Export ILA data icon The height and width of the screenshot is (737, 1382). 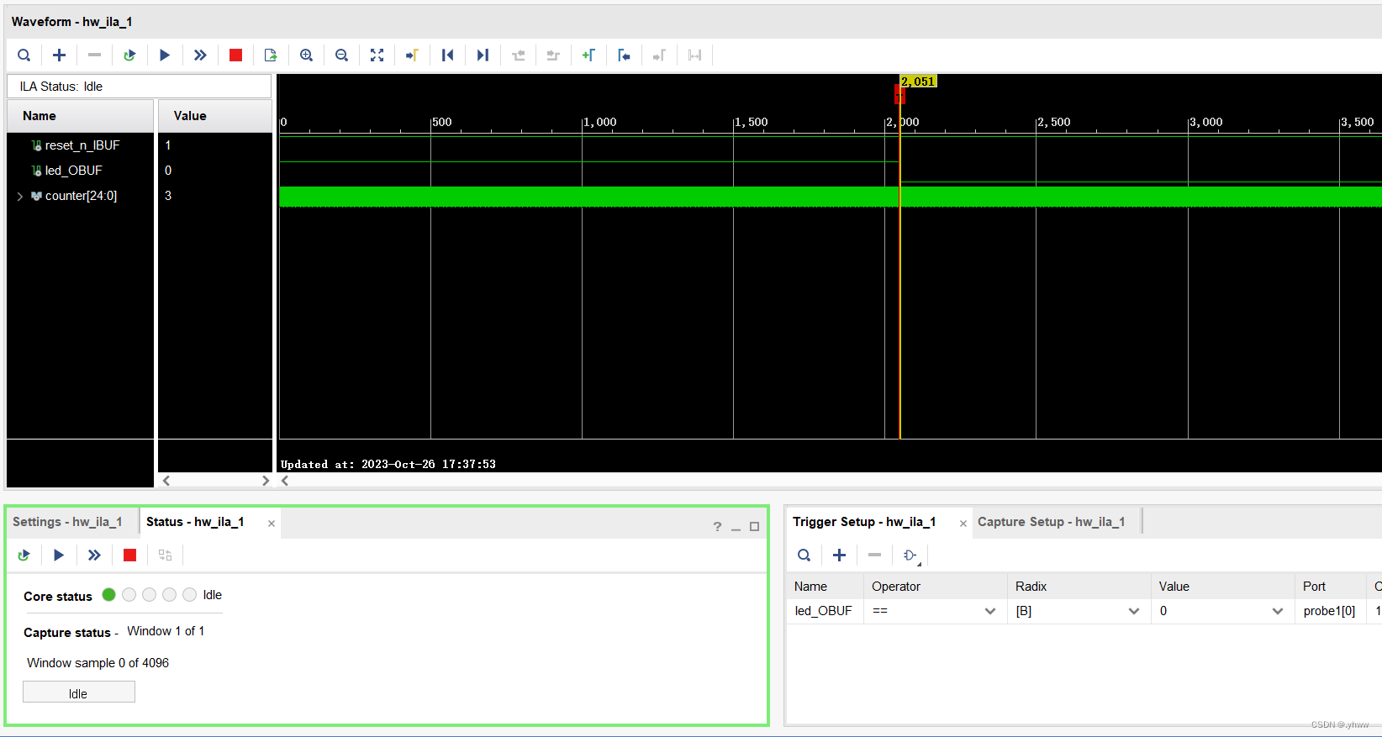point(271,55)
